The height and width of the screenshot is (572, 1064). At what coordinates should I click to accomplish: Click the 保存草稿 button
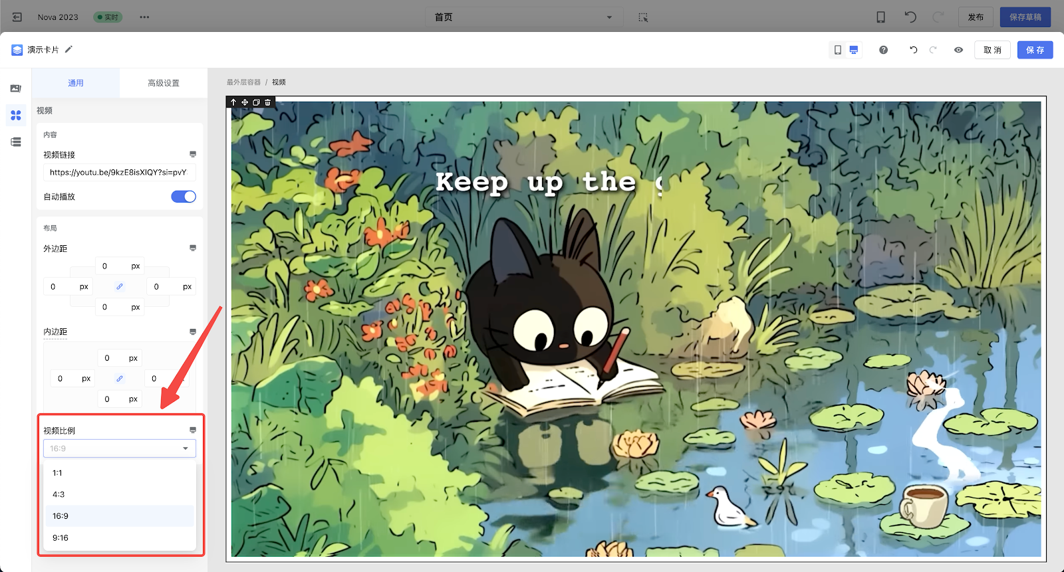[x=1025, y=17]
